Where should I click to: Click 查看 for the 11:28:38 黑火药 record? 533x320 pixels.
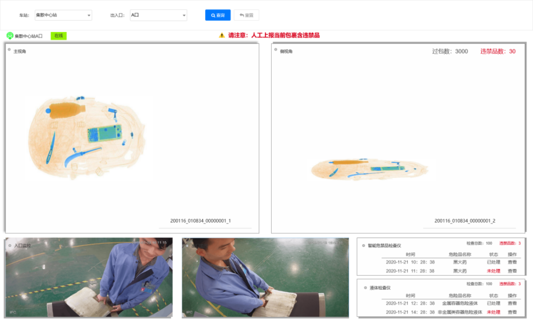(512, 271)
